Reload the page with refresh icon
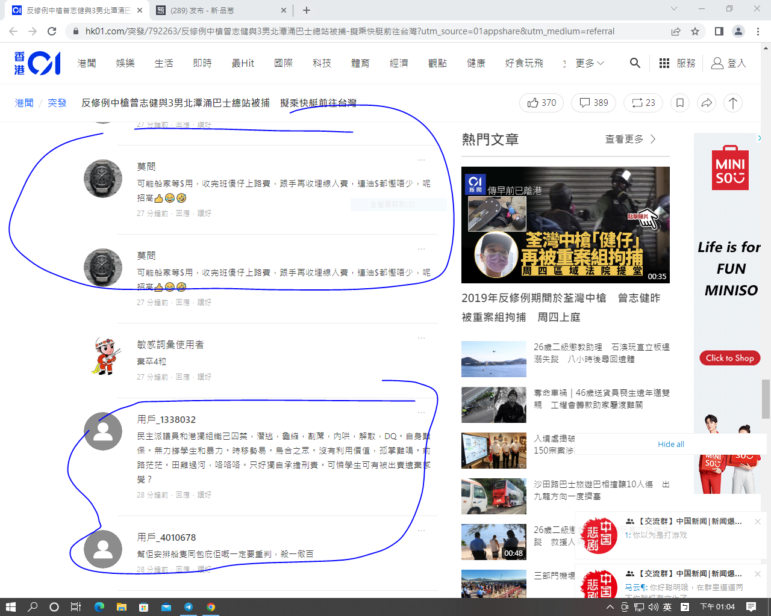Image resolution: width=771 pixels, height=616 pixels. tap(52, 31)
